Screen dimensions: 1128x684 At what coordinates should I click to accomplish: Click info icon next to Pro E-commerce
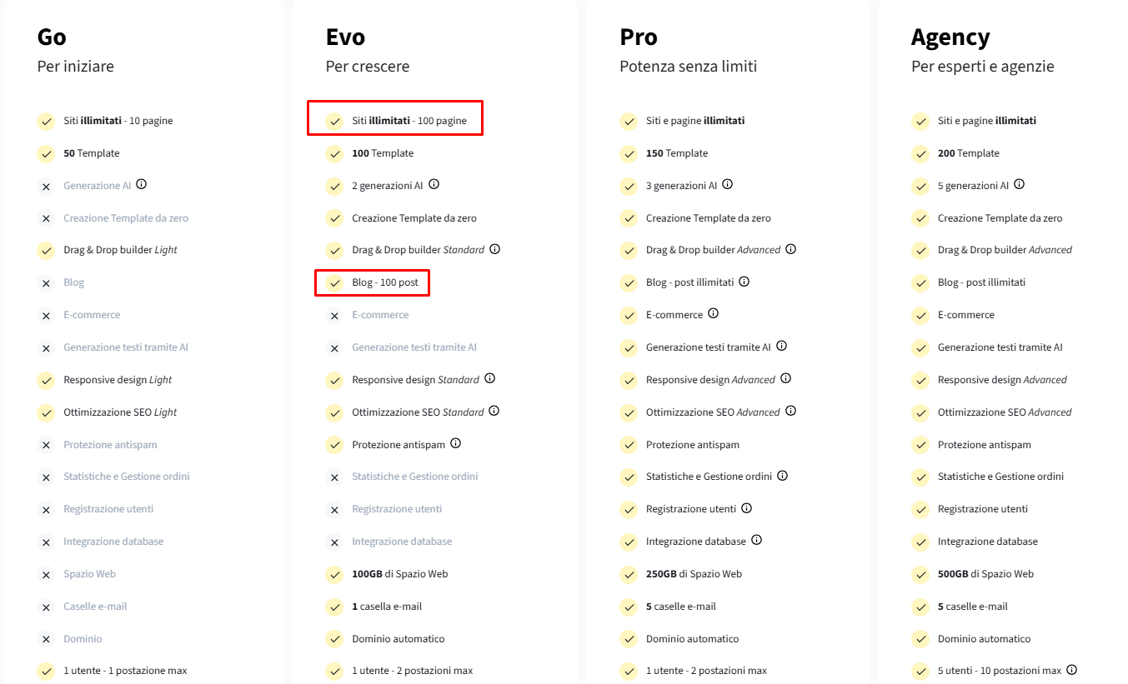coord(713,314)
